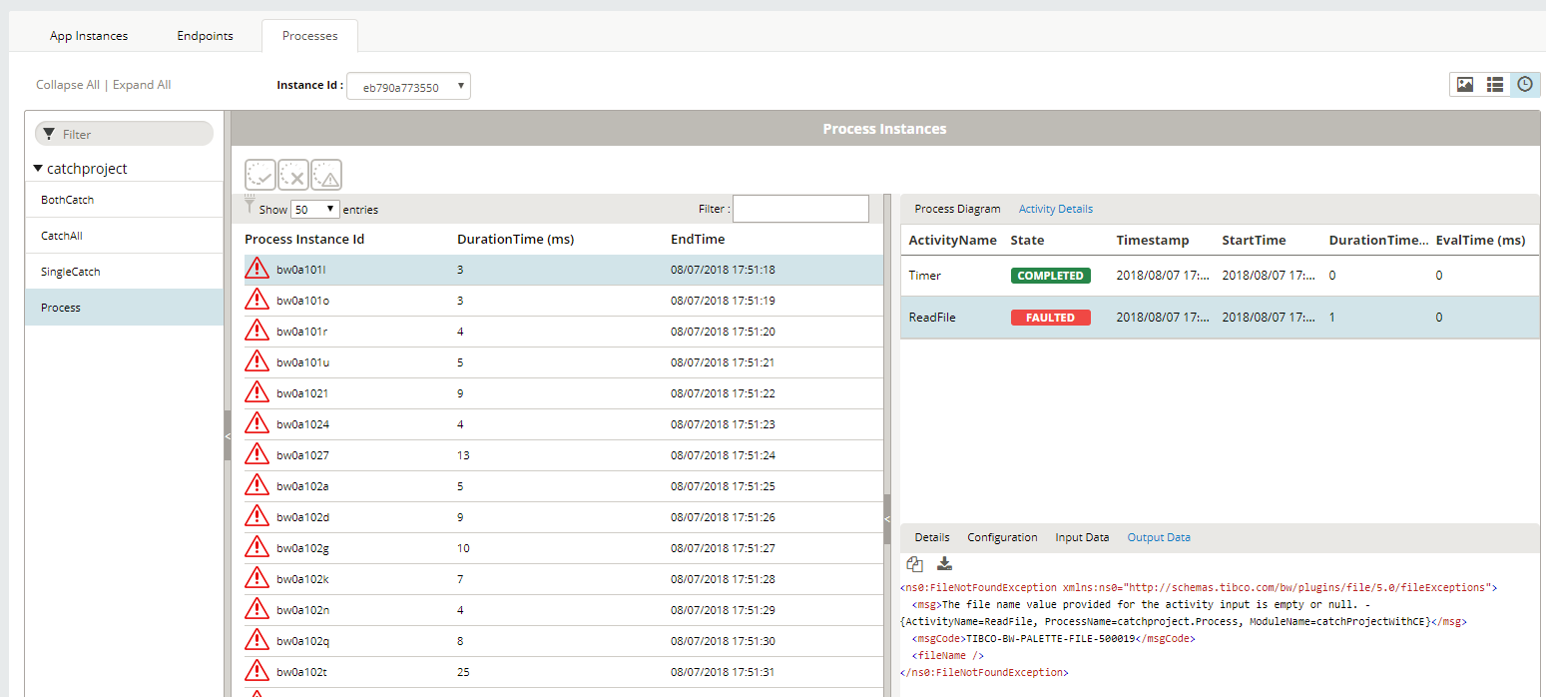Open the Instance Id dropdown
Image resolution: width=1546 pixels, height=697 pixels.
[408, 87]
